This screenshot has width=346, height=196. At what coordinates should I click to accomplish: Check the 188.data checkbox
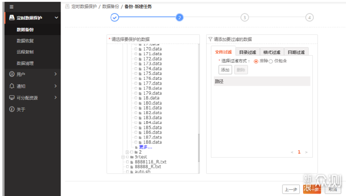point(136,142)
